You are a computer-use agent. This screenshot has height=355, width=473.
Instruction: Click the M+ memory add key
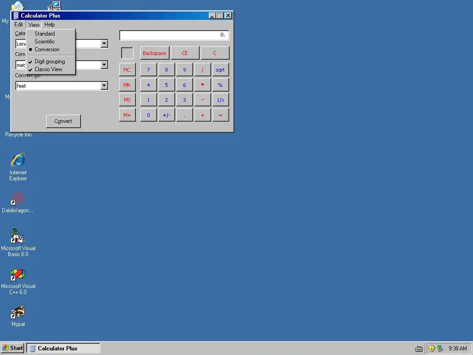click(x=127, y=115)
